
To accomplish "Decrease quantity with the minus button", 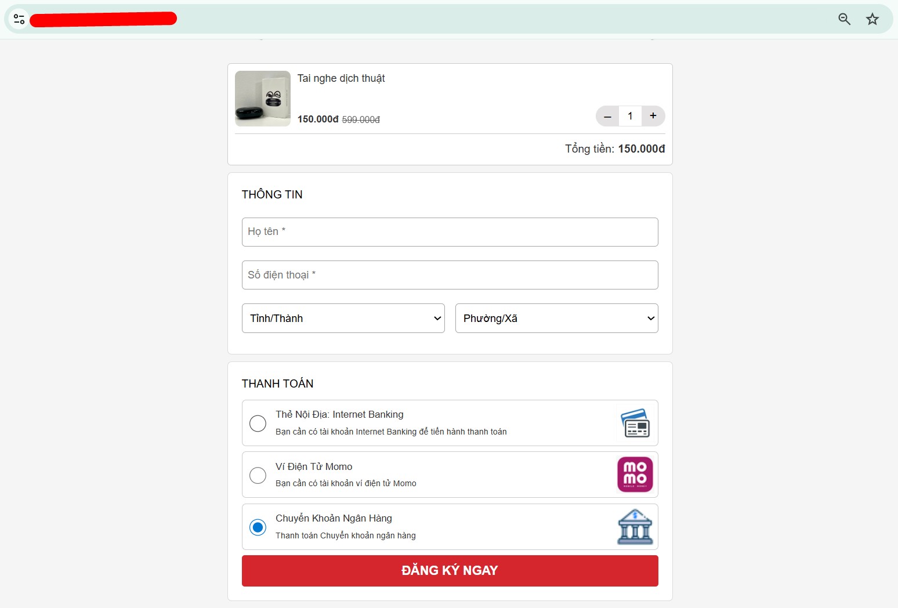I will (607, 116).
